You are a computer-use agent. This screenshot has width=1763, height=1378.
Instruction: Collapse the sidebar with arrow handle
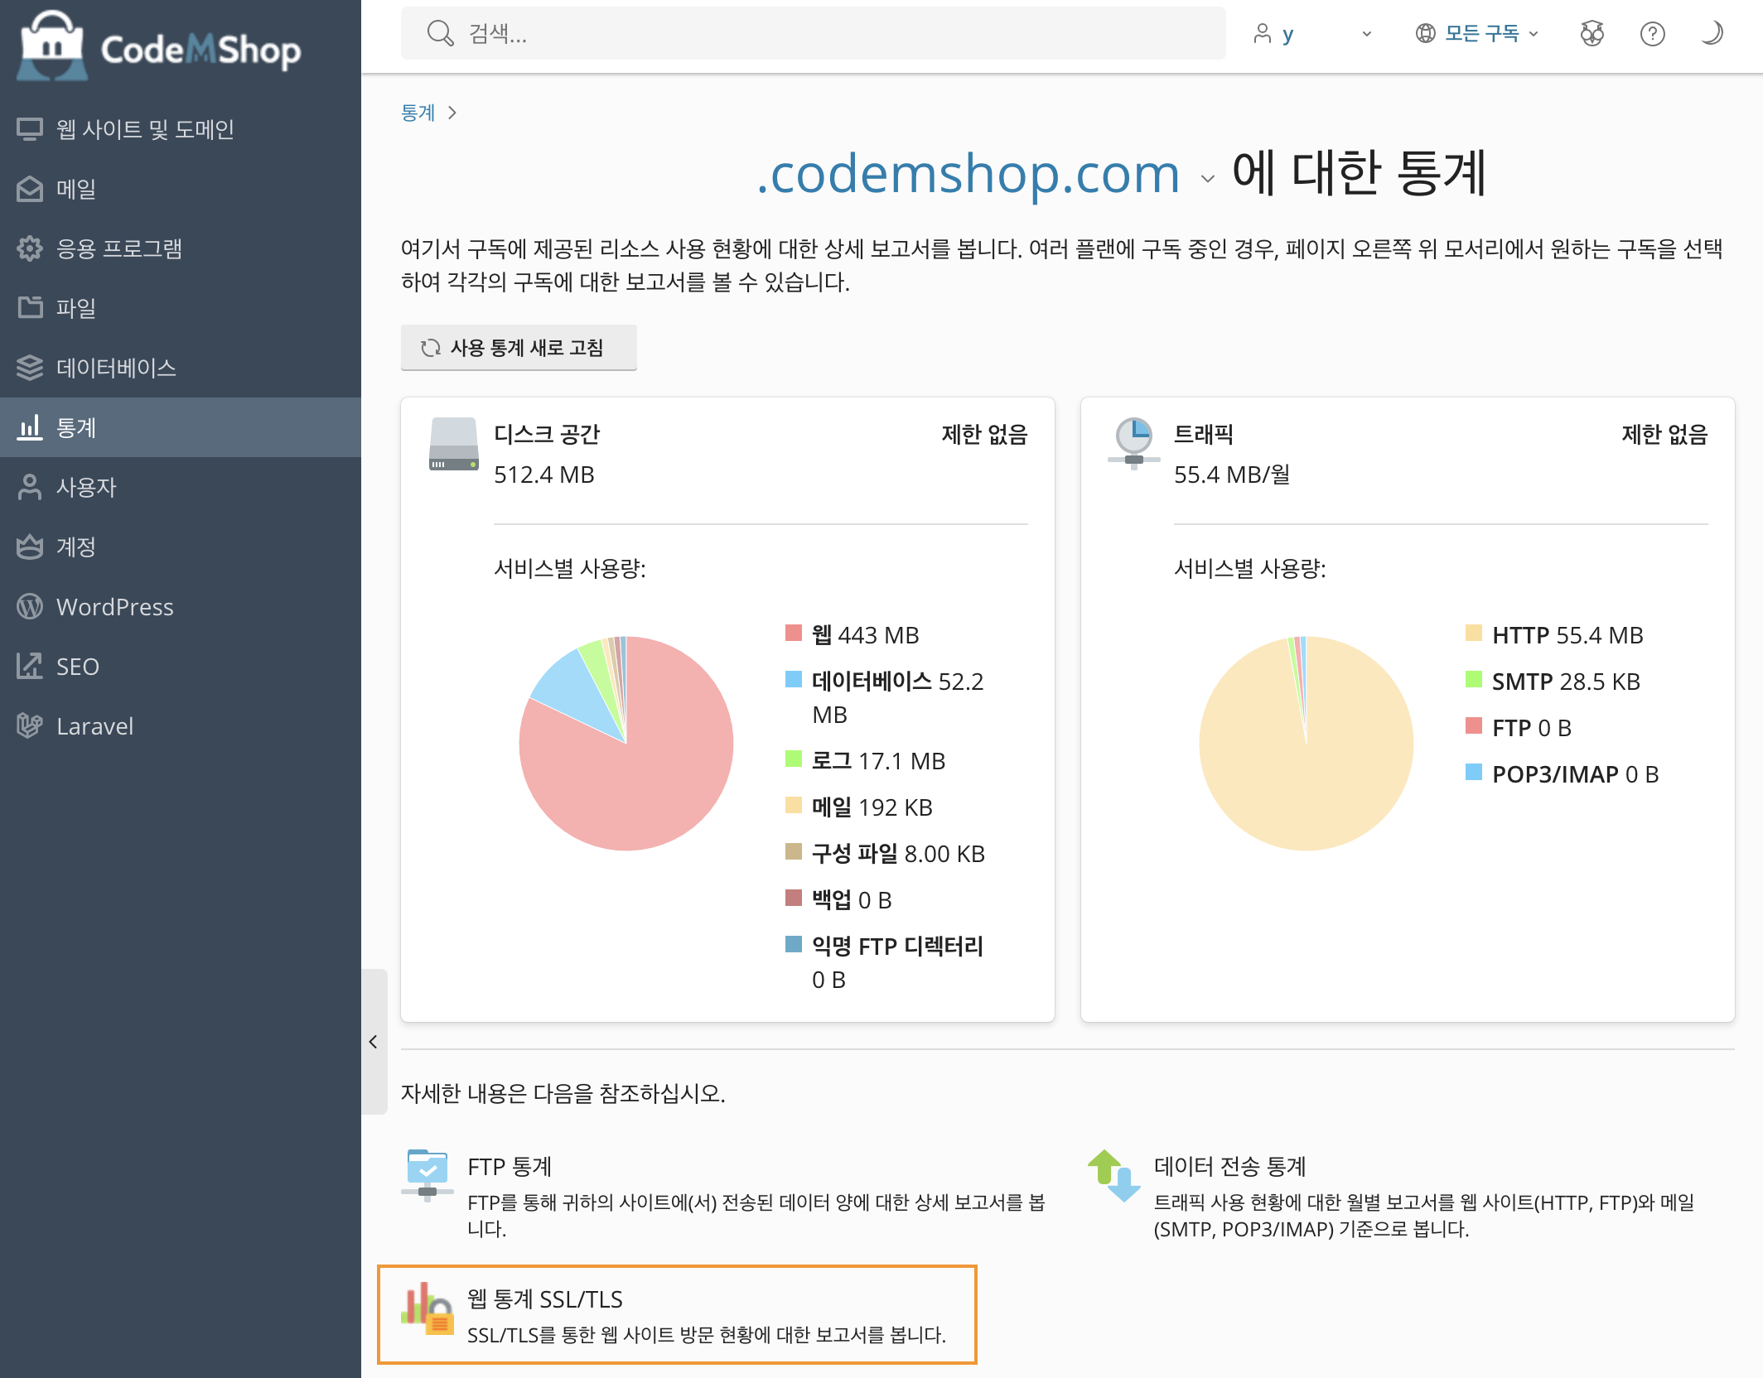pyautogui.click(x=374, y=1042)
